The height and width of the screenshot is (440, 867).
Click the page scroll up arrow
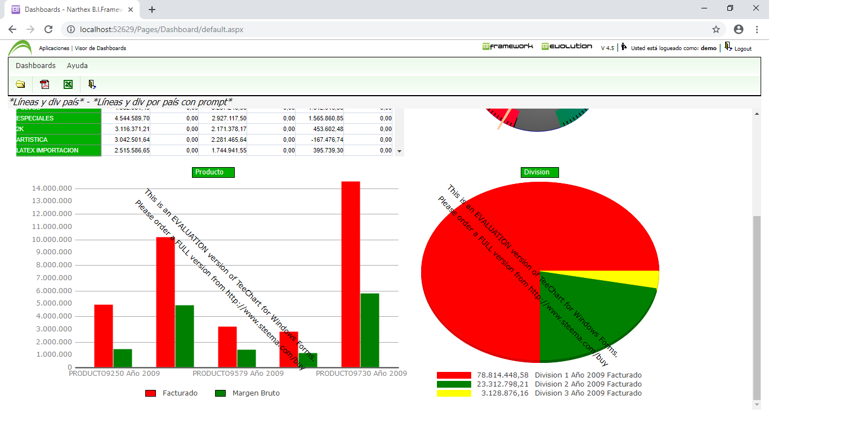757,114
